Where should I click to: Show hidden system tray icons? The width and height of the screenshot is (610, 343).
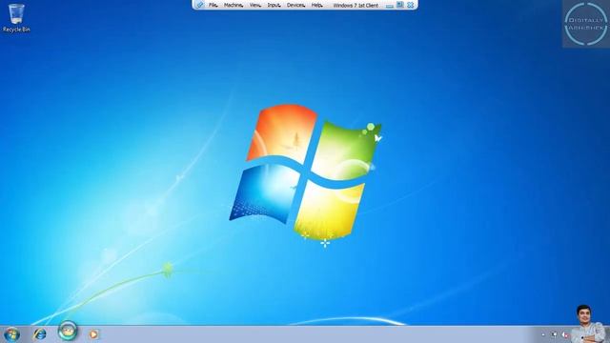[x=543, y=334]
